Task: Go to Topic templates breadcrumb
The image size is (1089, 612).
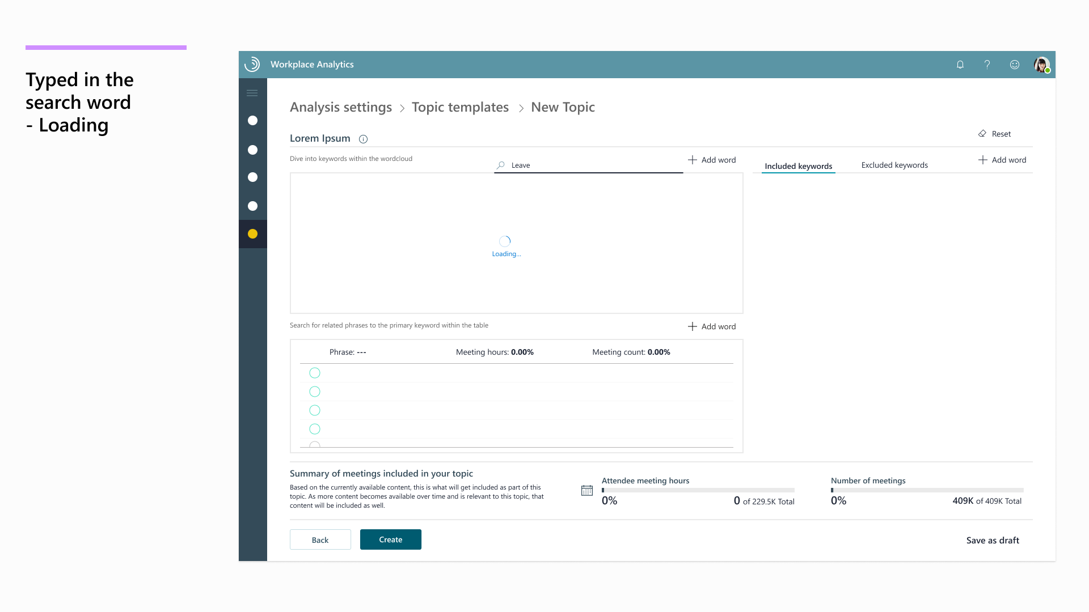Action: click(460, 107)
